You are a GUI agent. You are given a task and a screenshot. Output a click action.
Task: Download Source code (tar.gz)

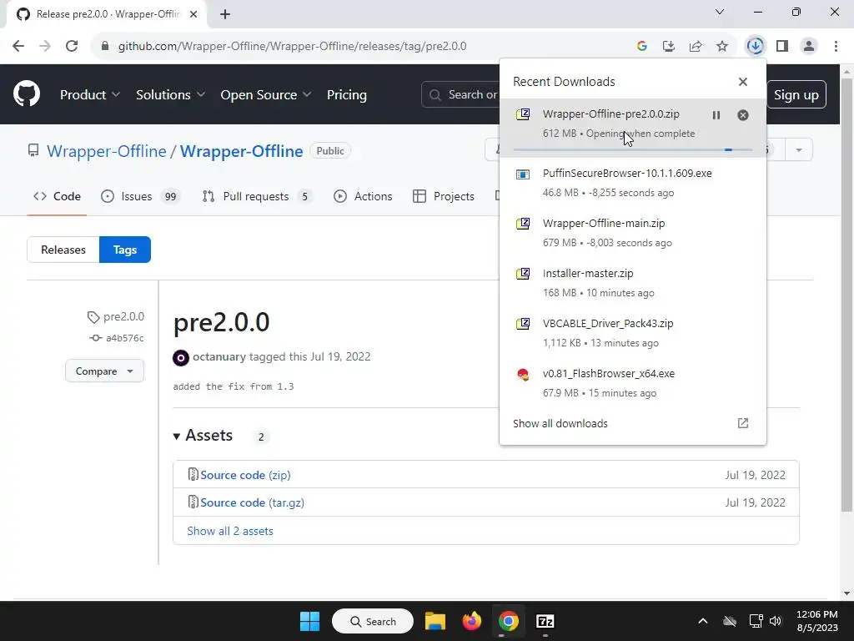click(252, 502)
